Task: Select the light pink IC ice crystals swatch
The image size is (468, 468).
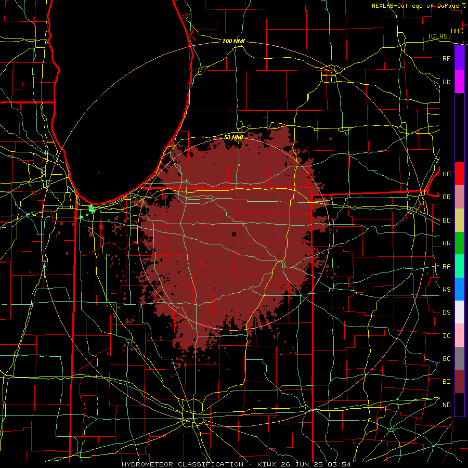Action: click(459, 335)
